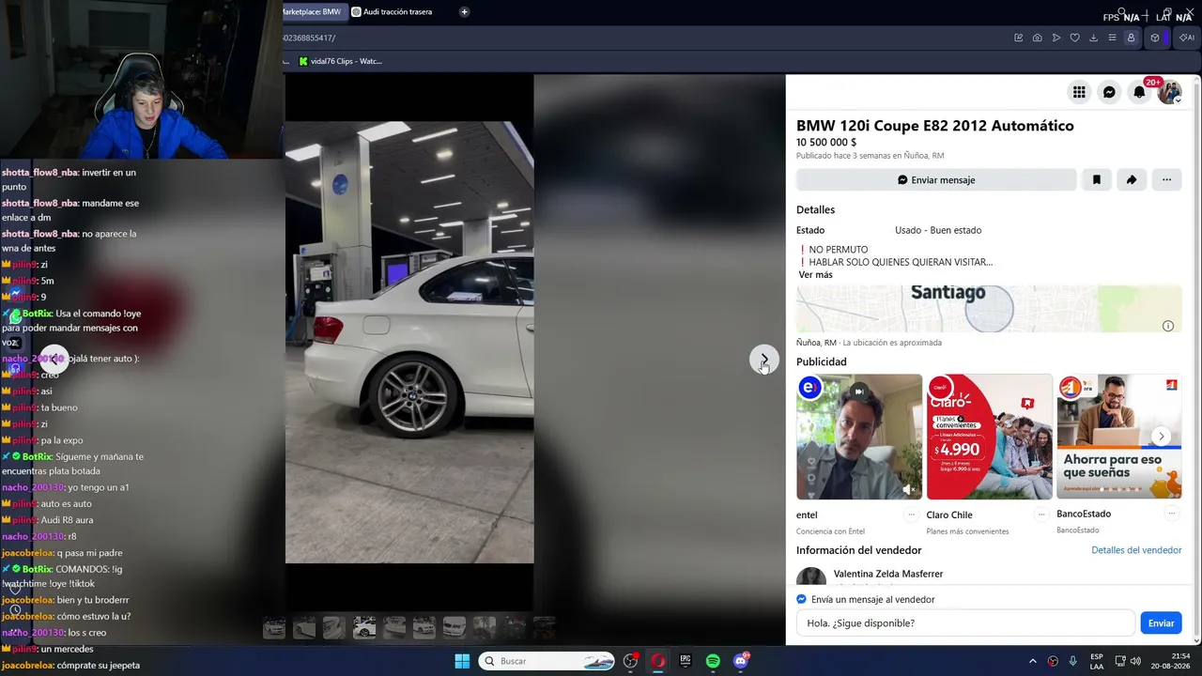Show hidden system tray icons
The width and height of the screenshot is (1202, 676).
coord(1033,661)
